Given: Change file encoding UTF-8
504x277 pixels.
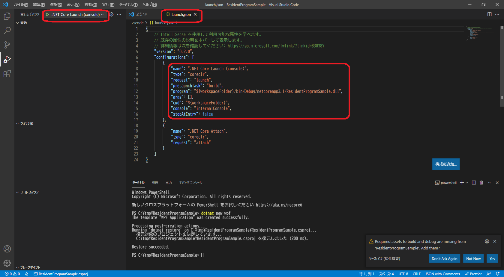Looking at the screenshot, I should coord(403,274).
